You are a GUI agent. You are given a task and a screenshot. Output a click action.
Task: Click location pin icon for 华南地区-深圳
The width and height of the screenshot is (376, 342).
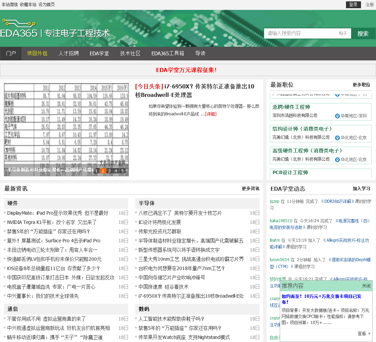click(x=337, y=116)
